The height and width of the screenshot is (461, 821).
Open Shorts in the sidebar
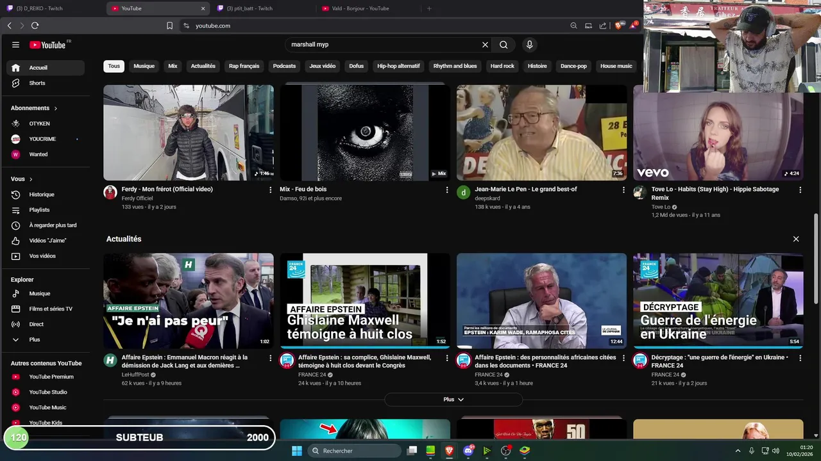point(46,83)
